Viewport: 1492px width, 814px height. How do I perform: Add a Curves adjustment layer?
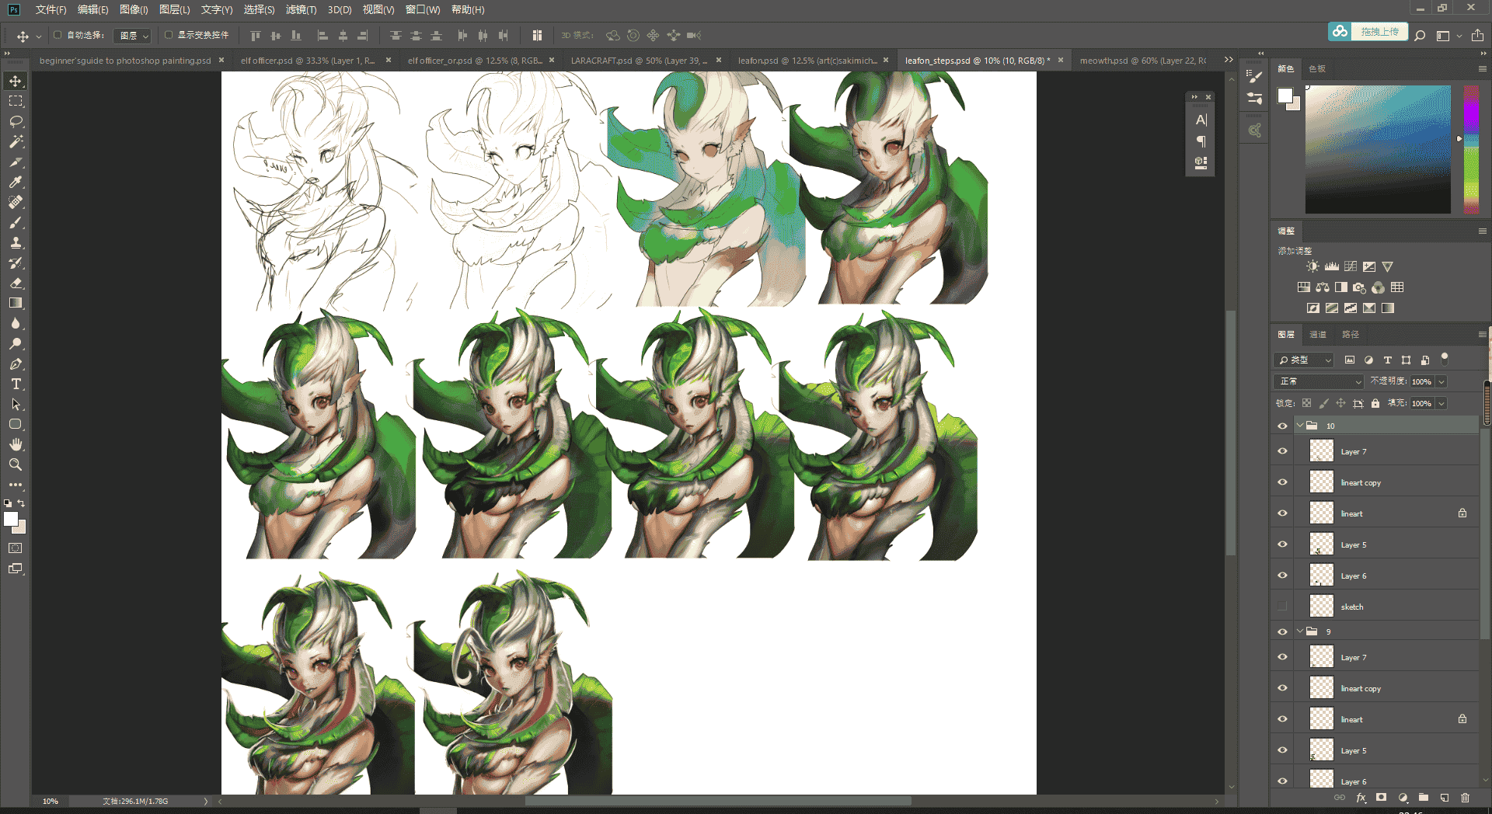pos(1351,266)
